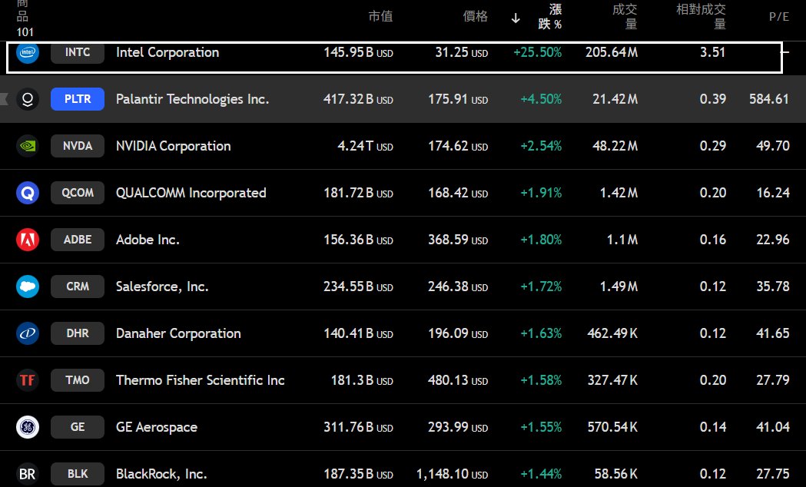The height and width of the screenshot is (487, 806).
Task: Open the PLTR ticker symbol badge
Action: coord(78,100)
